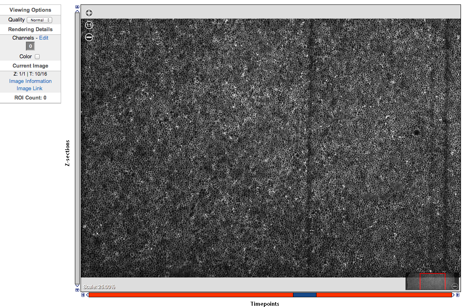Open the Image Information link

(x=30, y=81)
